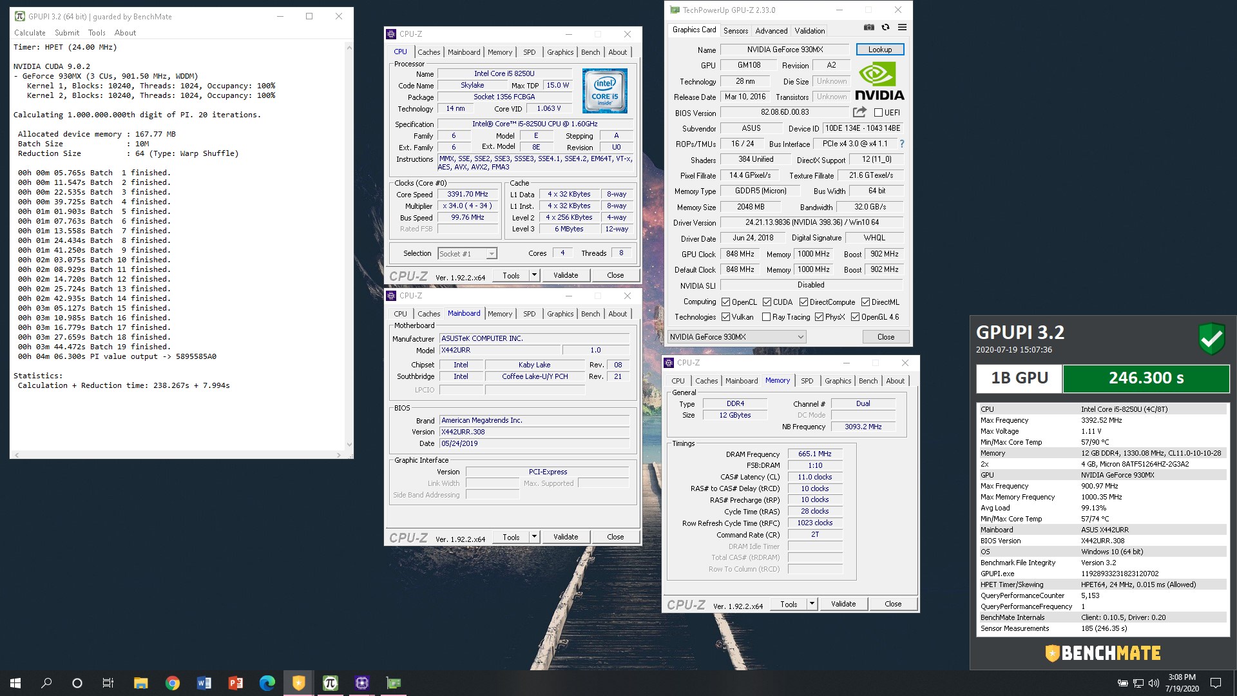
Task: Open the Windows Start menu
Action: click(x=15, y=683)
